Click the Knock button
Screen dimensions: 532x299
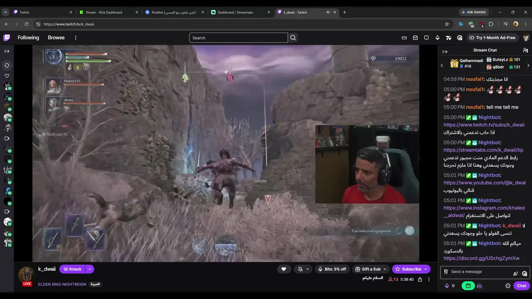[x=72, y=269]
